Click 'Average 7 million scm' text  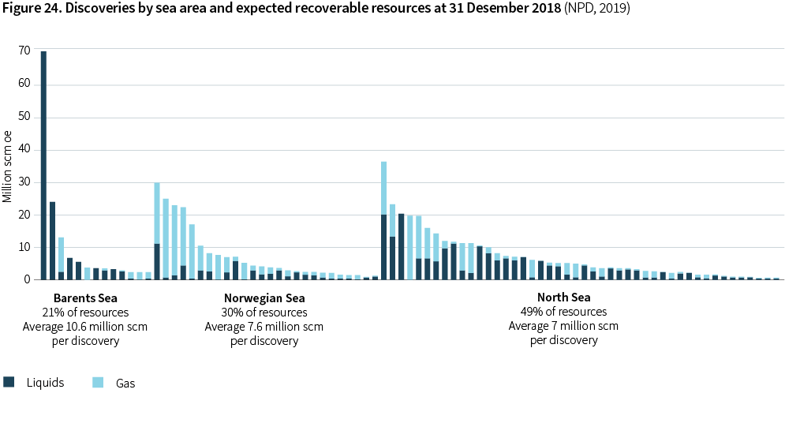pyautogui.click(x=564, y=326)
